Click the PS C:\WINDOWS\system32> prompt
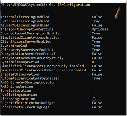This screenshot has height=116, width=127. click(x=24, y=5)
